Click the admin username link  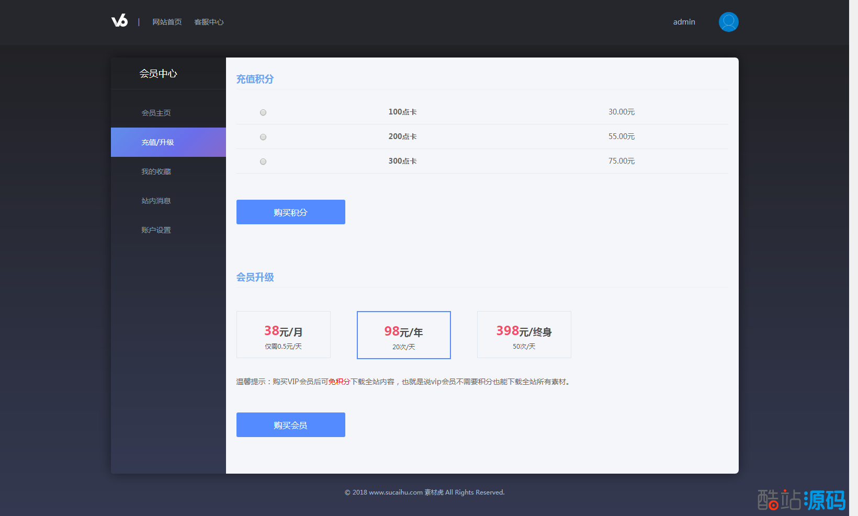click(x=684, y=22)
